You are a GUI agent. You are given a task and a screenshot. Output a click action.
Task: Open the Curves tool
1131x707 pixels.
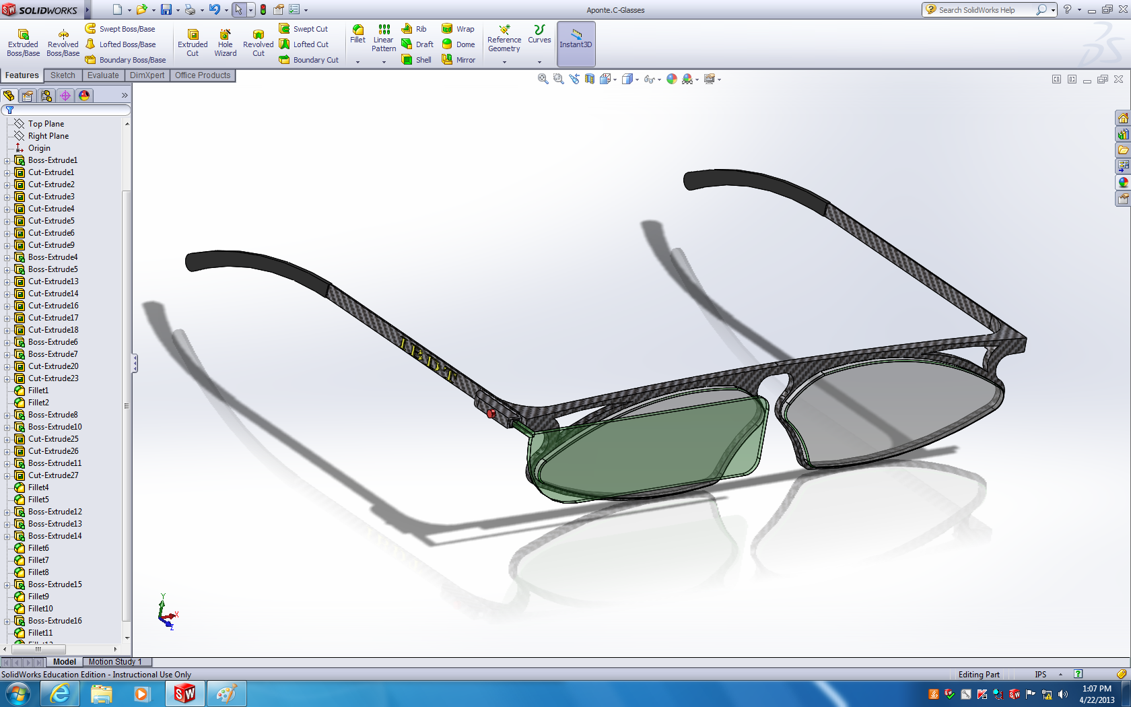click(x=539, y=35)
